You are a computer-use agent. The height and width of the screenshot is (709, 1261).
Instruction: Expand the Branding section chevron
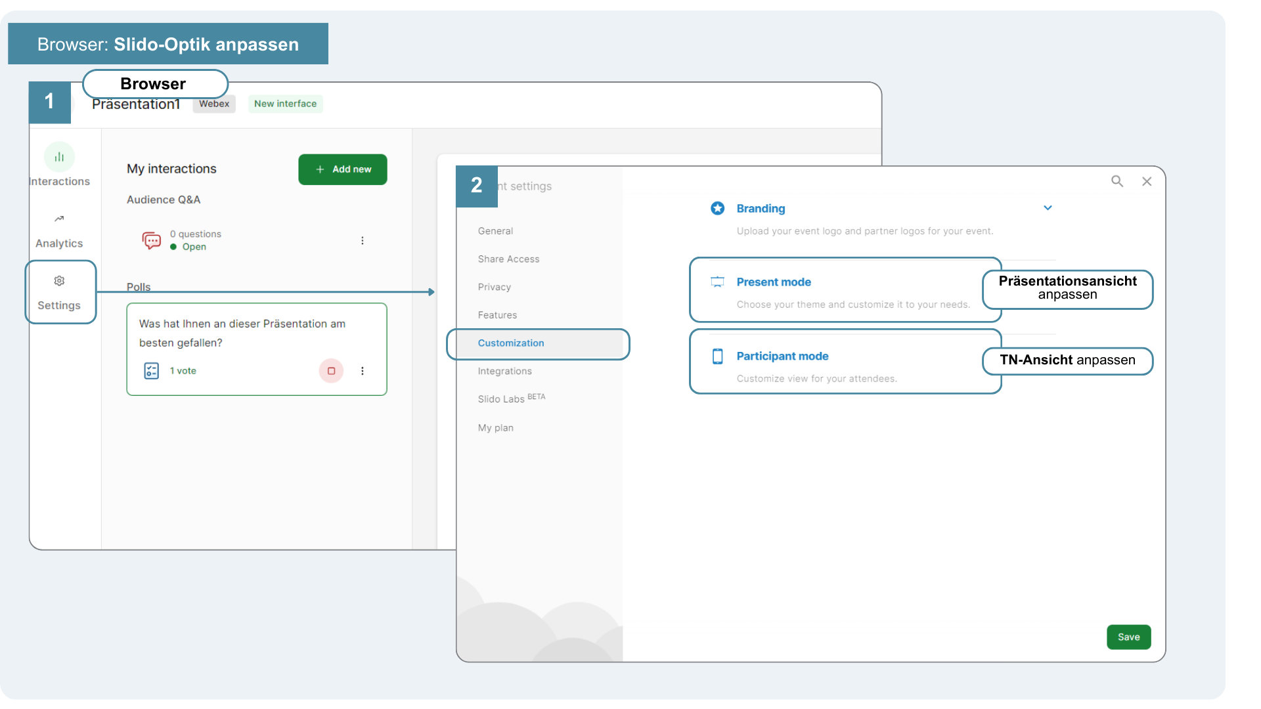coord(1048,208)
